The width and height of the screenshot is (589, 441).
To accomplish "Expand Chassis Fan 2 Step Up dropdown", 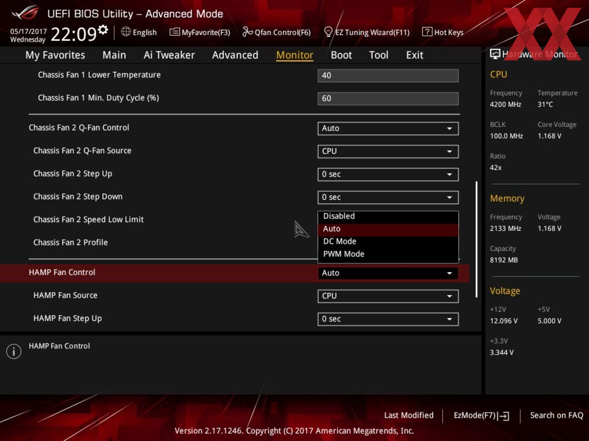I will (x=388, y=174).
